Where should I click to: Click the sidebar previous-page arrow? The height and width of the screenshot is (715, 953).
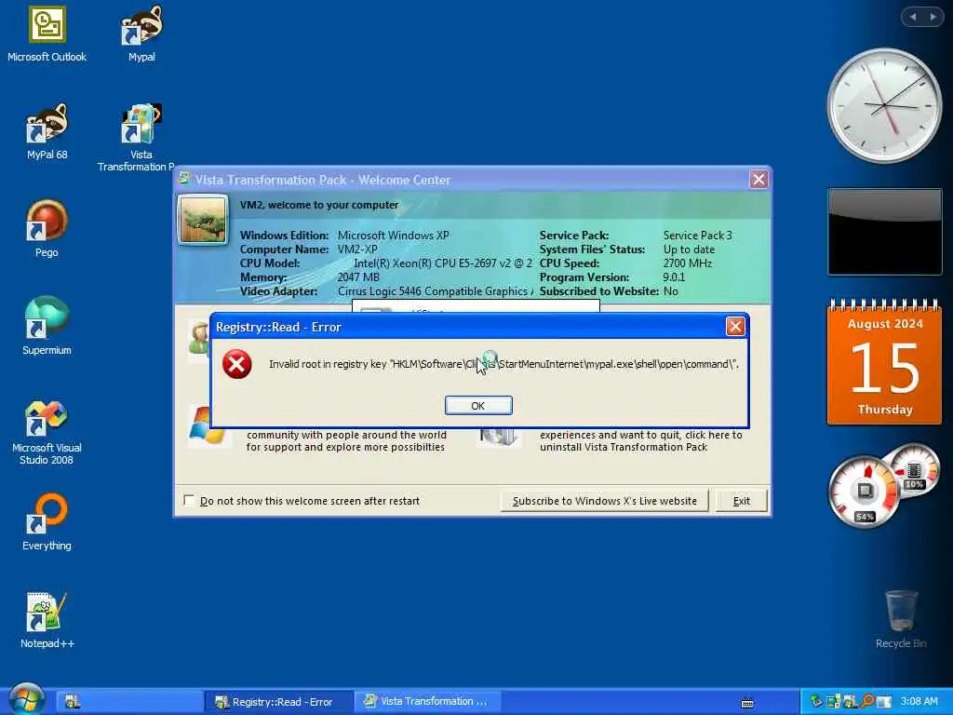(x=913, y=17)
